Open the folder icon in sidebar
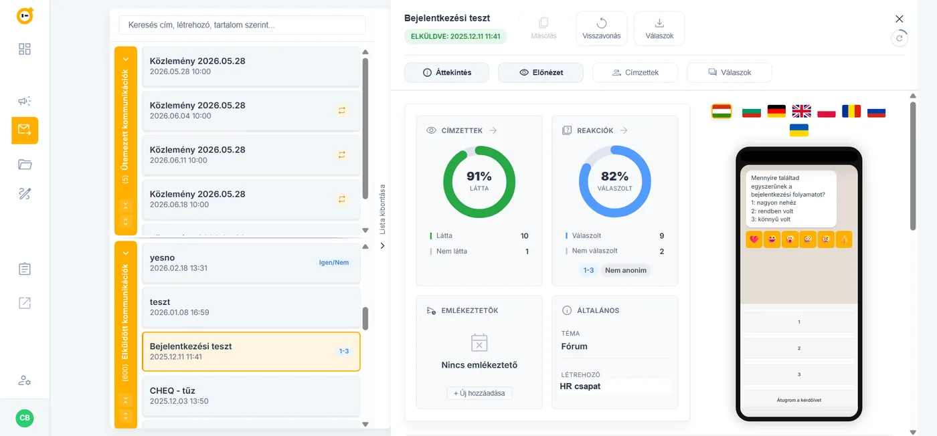 coord(25,165)
